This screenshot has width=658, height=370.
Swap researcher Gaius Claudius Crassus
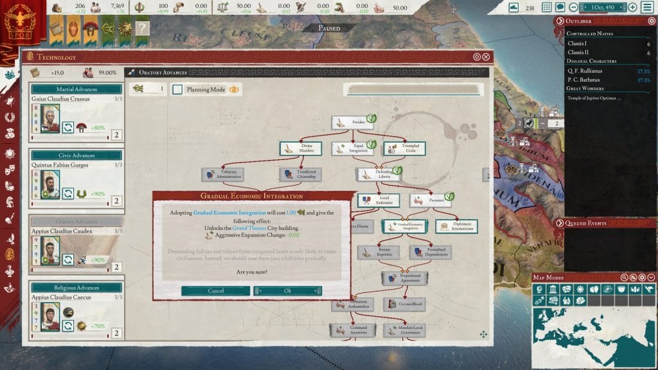point(68,127)
